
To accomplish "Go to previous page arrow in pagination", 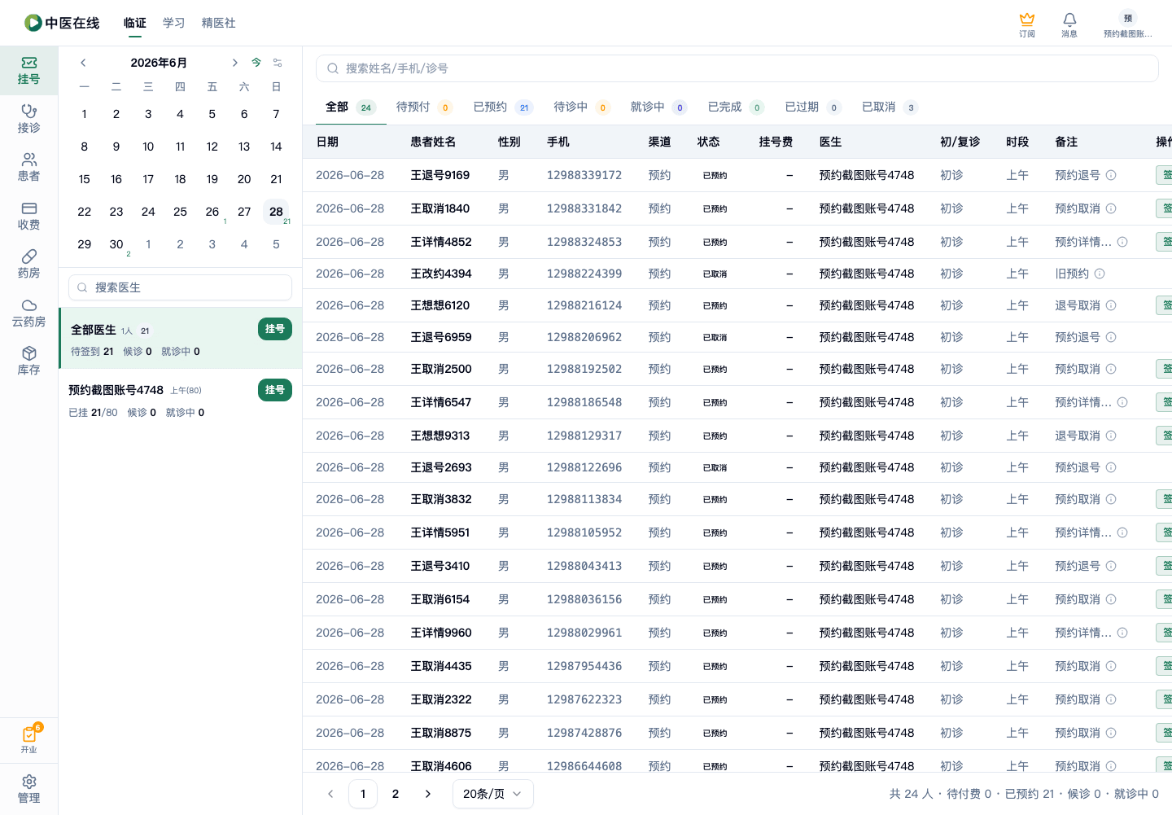I will click(330, 794).
